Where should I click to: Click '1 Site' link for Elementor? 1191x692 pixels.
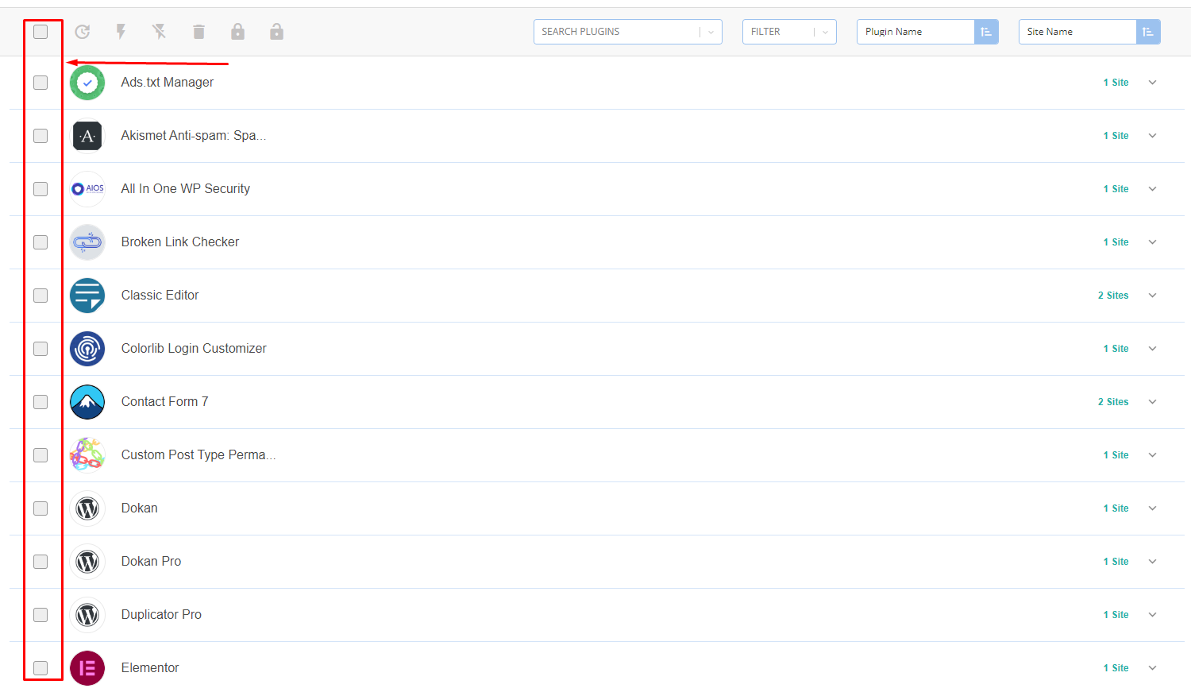(1116, 668)
